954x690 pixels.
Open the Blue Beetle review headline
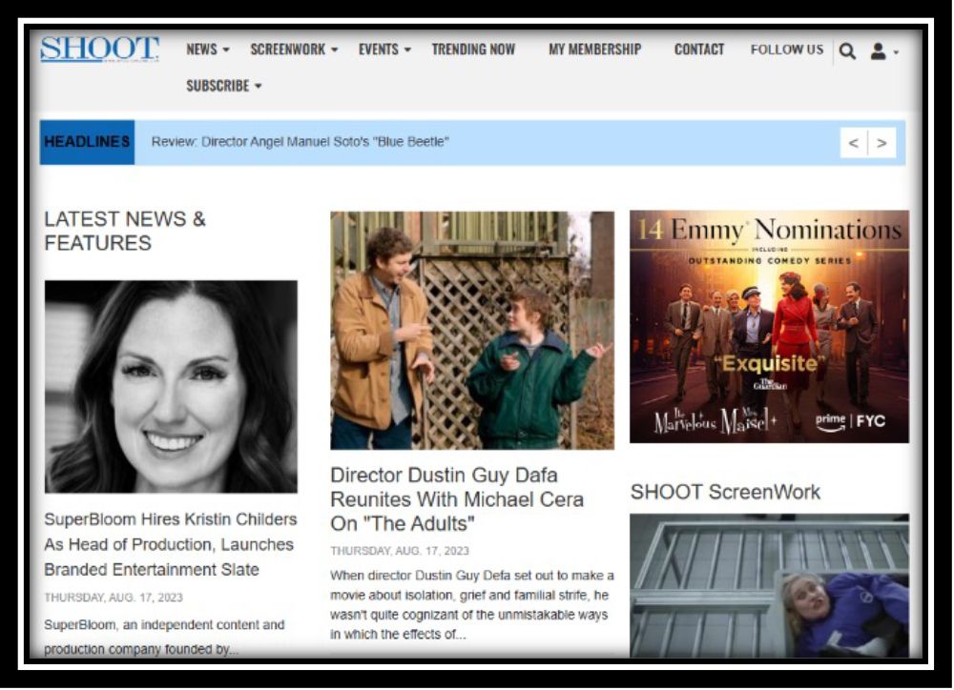click(300, 142)
